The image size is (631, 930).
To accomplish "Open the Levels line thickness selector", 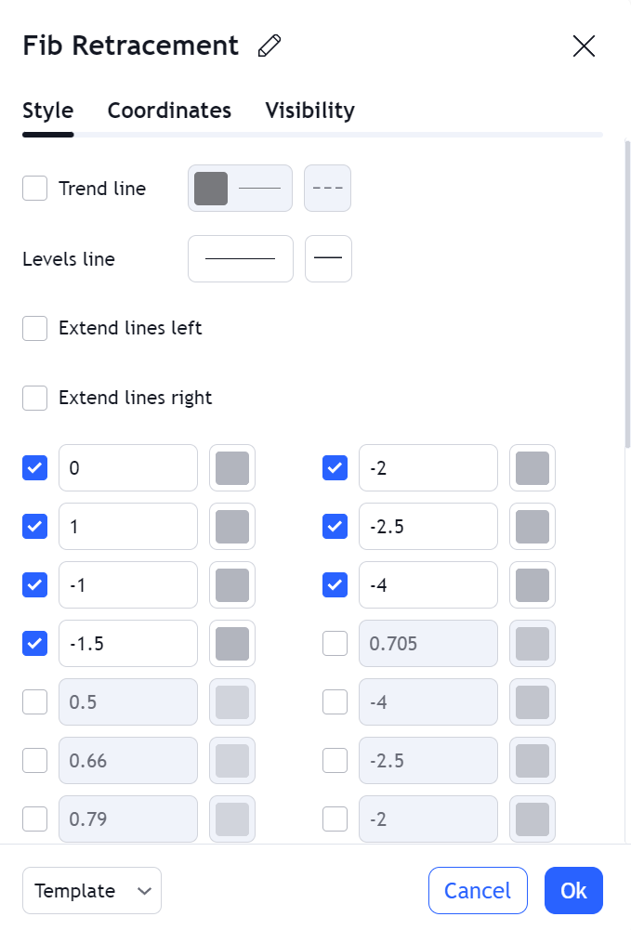I will click(x=240, y=258).
